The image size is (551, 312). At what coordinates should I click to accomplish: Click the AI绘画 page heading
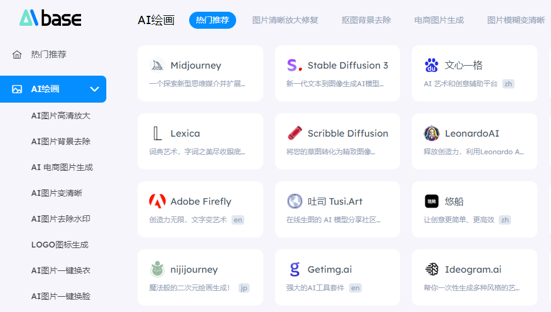156,21
